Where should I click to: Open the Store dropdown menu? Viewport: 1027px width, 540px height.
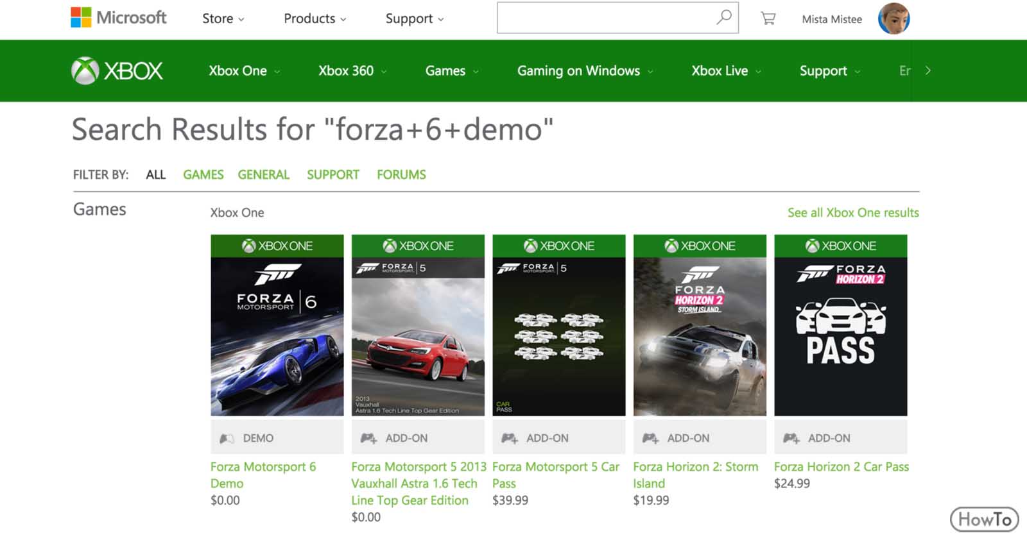223,19
